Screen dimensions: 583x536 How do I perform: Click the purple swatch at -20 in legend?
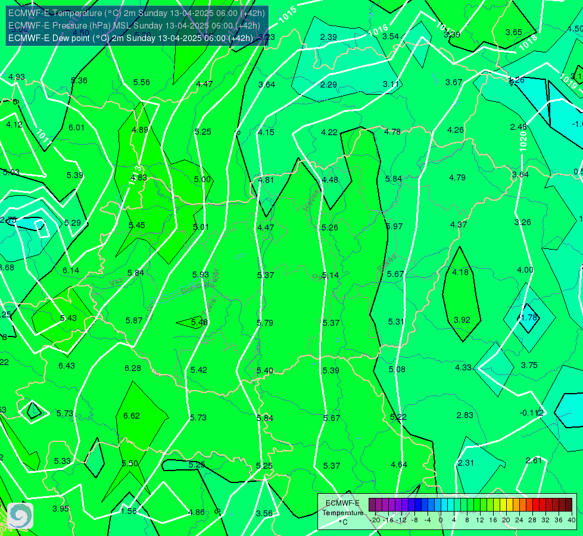pos(372,505)
